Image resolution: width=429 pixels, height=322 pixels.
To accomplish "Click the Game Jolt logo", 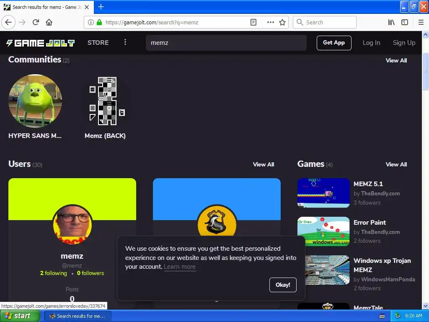I will (41, 43).
